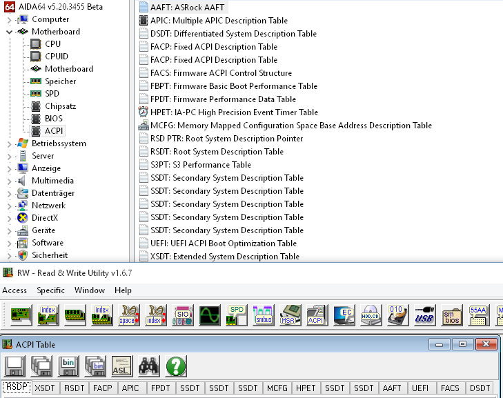Viewport: 503px width, 398px height.
Task: Click the ASL source view icon
Action: click(122, 366)
